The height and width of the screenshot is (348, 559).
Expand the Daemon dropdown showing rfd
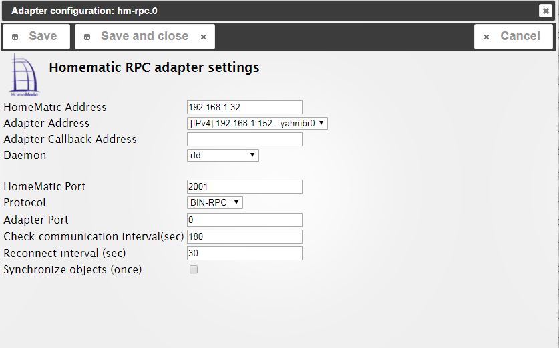(222, 155)
